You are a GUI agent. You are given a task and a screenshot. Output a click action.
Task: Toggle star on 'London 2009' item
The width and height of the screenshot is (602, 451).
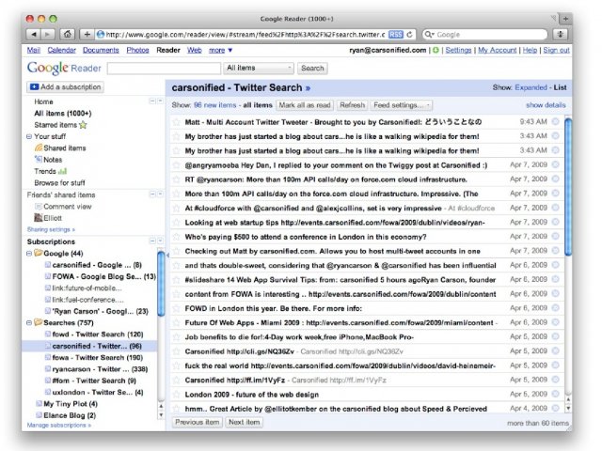(176, 395)
